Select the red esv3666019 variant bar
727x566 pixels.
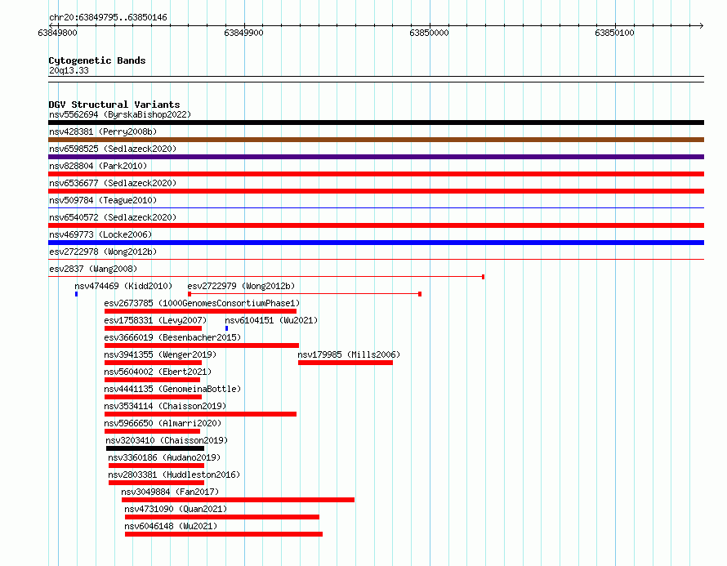click(202, 345)
